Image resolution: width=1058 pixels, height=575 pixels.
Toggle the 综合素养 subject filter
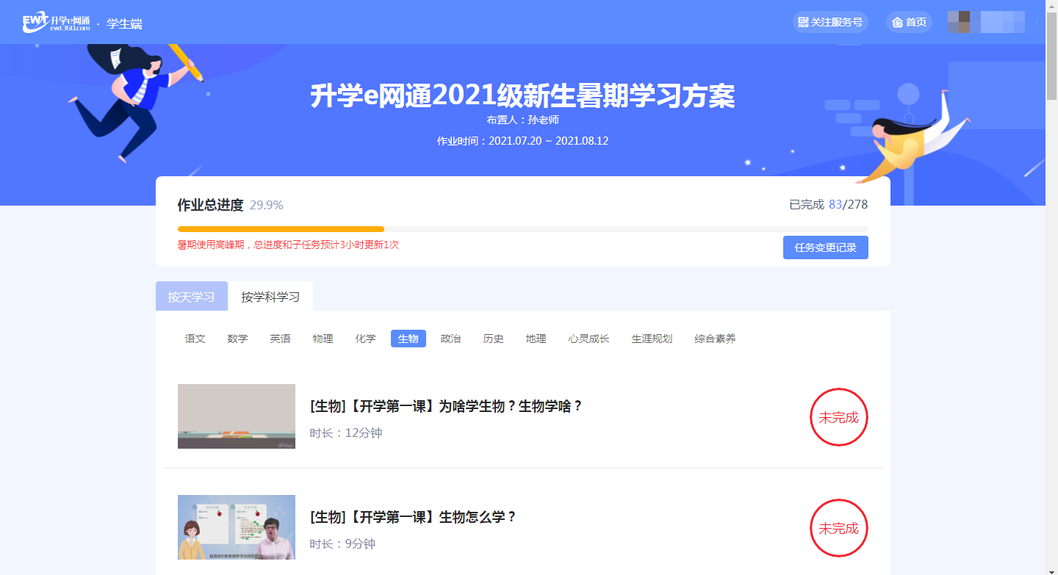713,339
